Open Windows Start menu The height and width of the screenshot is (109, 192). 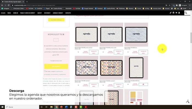[x=2, y=107]
